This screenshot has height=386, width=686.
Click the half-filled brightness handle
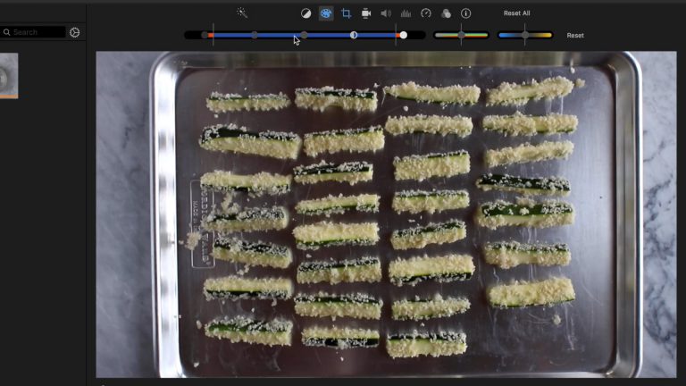[x=354, y=35]
